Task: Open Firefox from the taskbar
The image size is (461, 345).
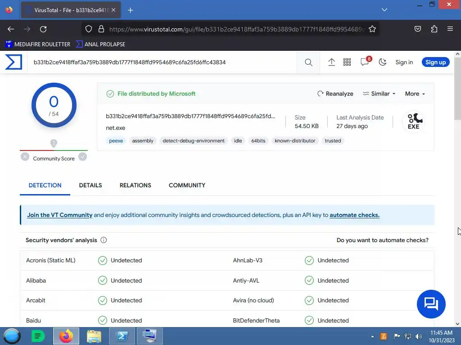Action: pos(66,336)
